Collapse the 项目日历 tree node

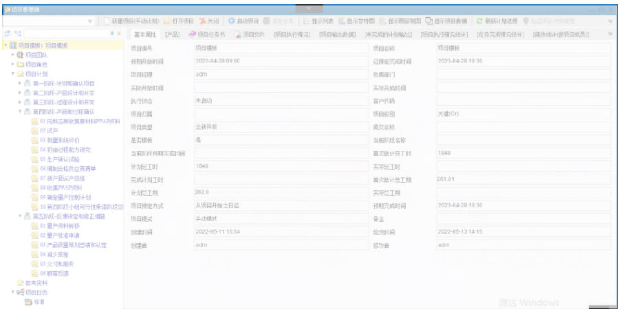(x=13, y=293)
